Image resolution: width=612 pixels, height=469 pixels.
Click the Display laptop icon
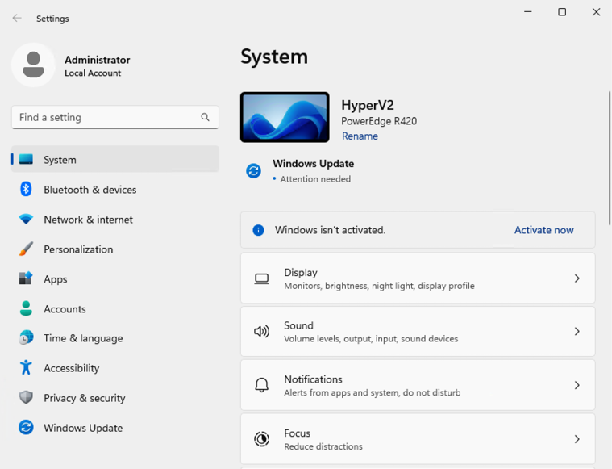(x=261, y=278)
